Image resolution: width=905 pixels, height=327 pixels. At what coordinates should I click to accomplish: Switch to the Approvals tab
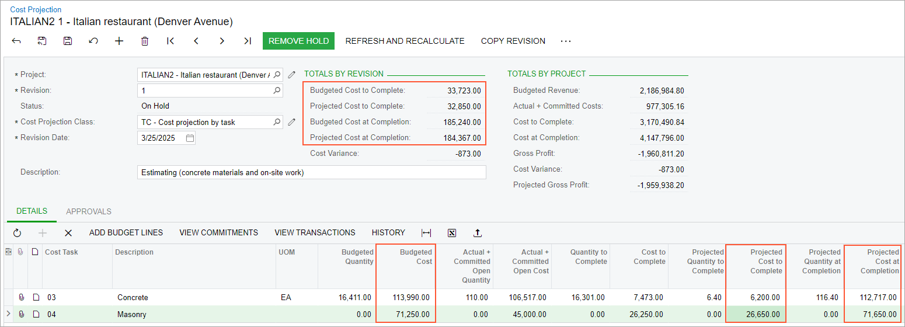coord(89,211)
